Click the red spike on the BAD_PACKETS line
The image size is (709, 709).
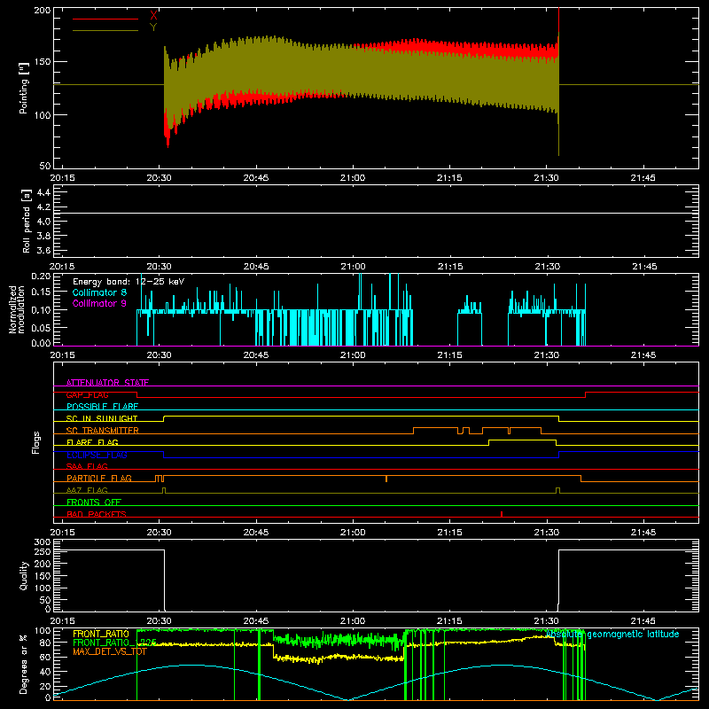502,514
